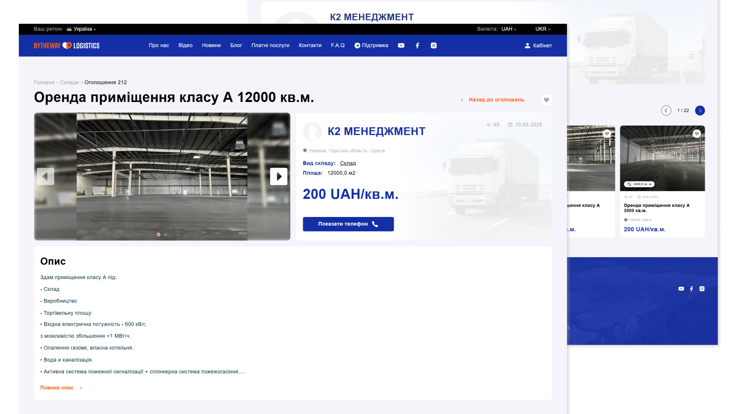Click К2 МЕНЕДЖМЕНТ heading in background window
Screen dimensions: 737x414
click(x=372, y=17)
